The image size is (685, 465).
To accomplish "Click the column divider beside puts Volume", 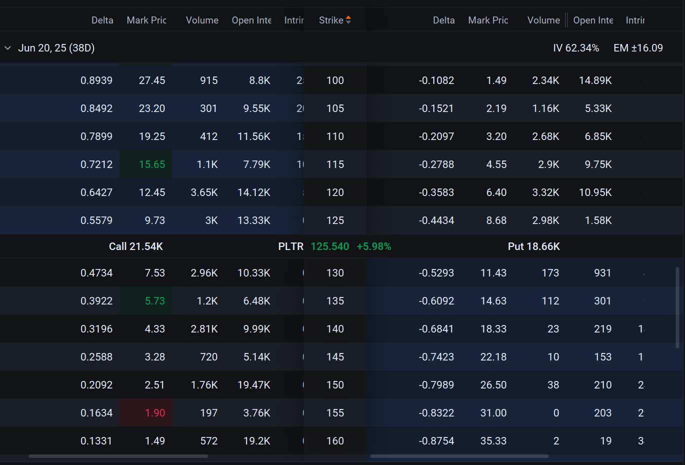I will tap(566, 20).
